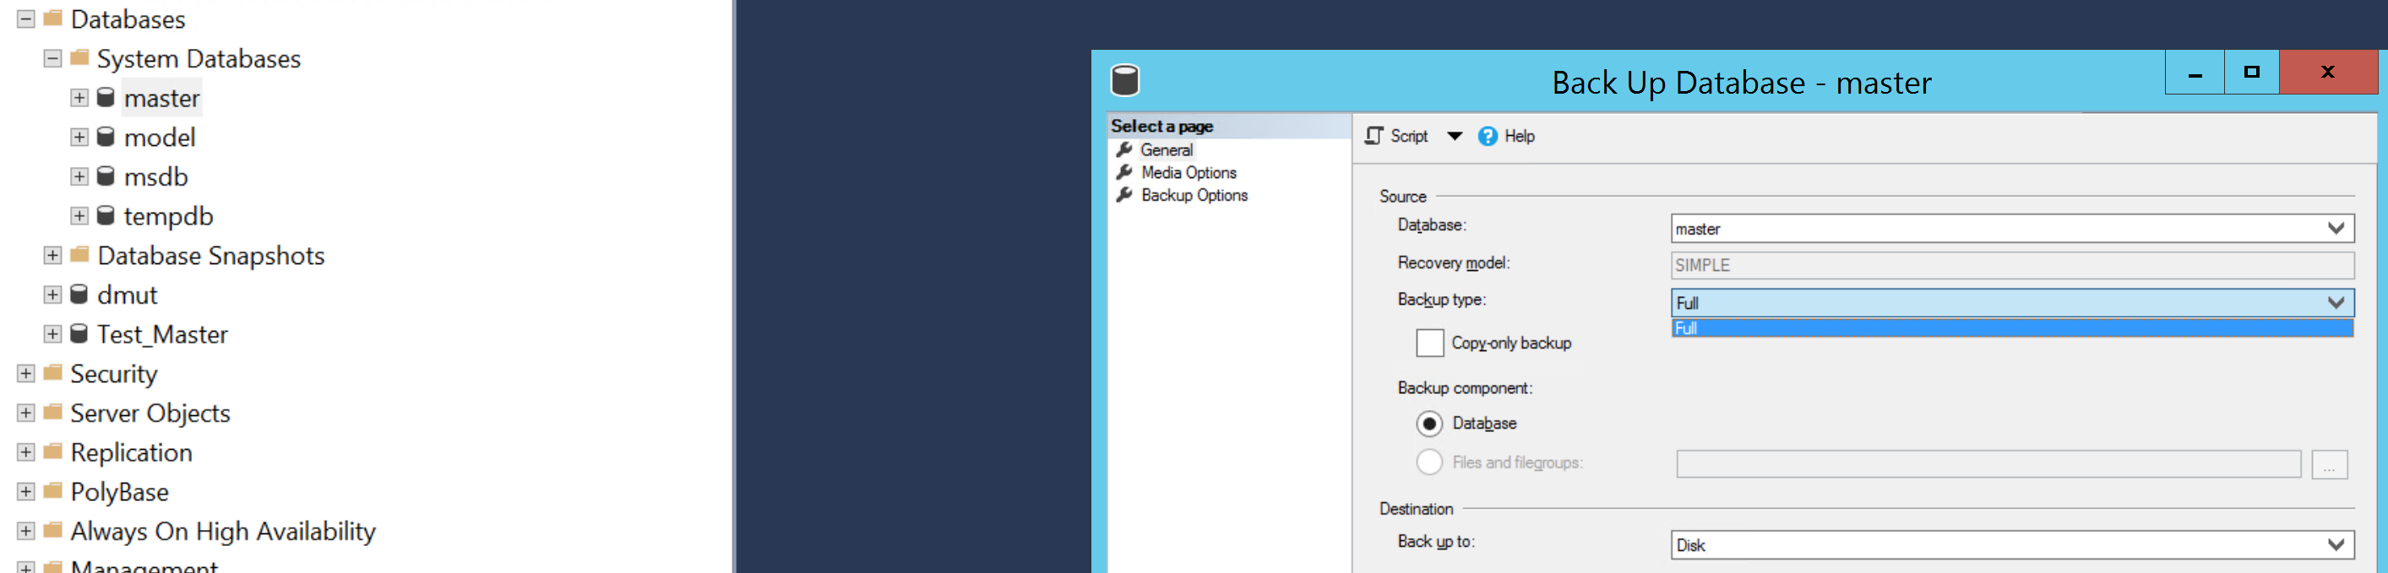Screen dimensions: 2388x573
Task: Click the System Databases folder icon
Action: [x=79, y=57]
